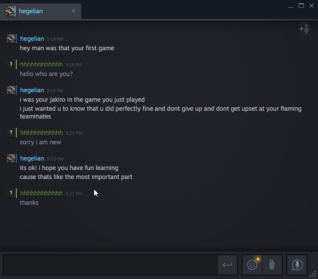Image resolution: width=318 pixels, height=279 pixels.
Task: Click hegelian username at 9:20 PM
Action: (x=32, y=158)
